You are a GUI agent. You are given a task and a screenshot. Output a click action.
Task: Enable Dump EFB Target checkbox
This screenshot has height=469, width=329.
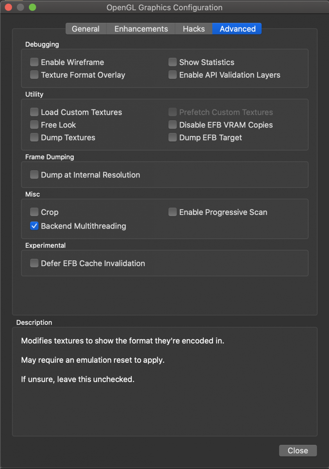(173, 138)
